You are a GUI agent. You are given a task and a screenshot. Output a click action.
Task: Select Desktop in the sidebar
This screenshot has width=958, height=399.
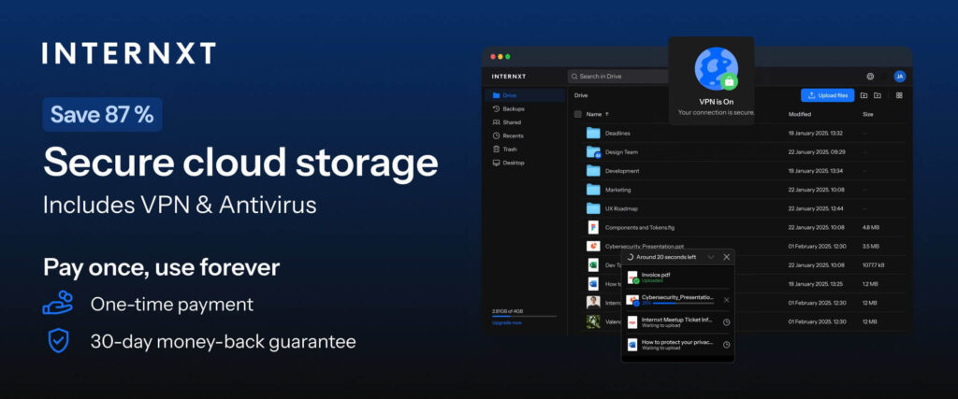pos(513,163)
